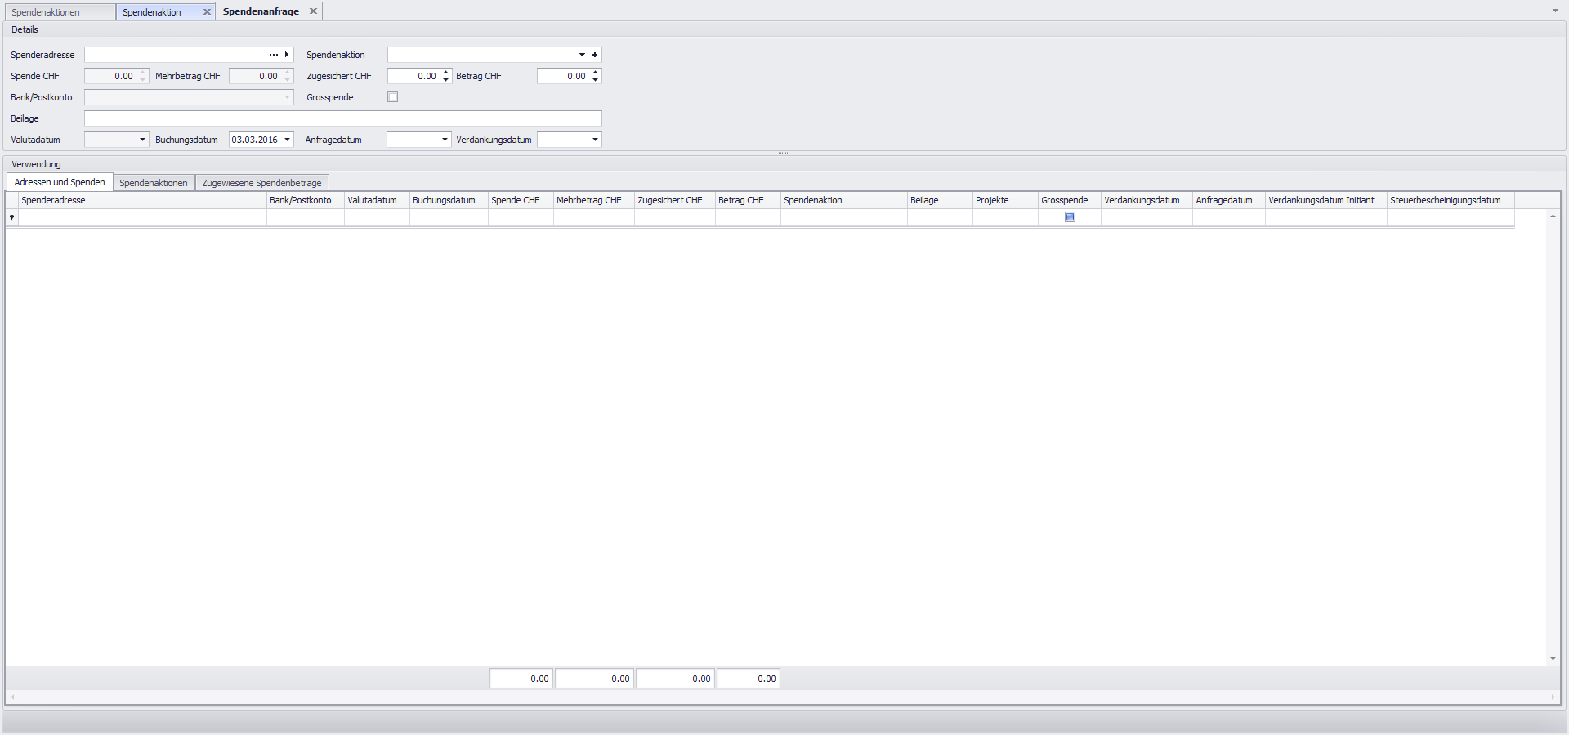Toggle Grosspende filter checkbox in grid
This screenshot has width=1569, height=735.
click(1070, 217)
